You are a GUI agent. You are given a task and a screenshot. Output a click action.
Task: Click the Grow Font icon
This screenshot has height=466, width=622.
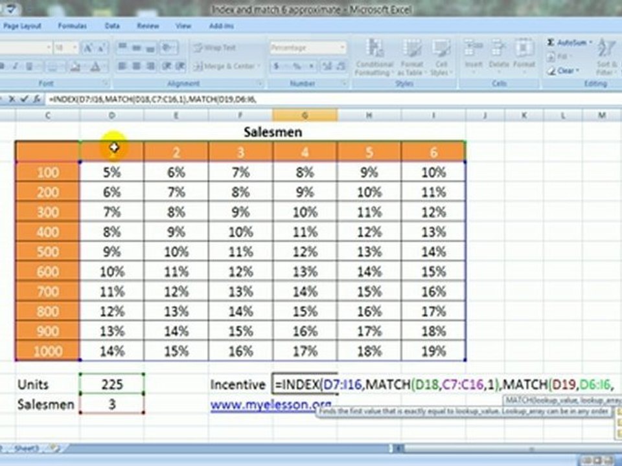87,48
